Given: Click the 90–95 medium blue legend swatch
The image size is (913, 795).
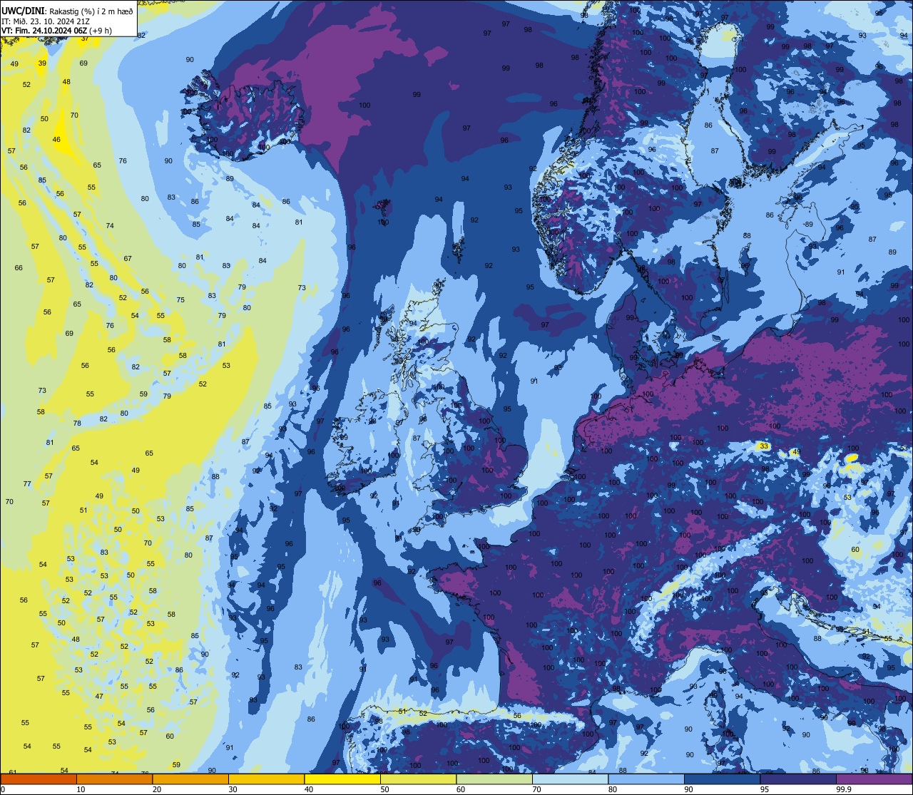Looking at the screenshot, I should coord(722,779).
